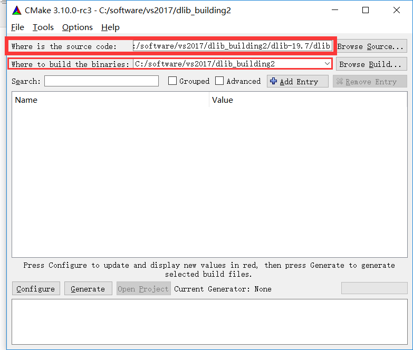This screenshot has width=413, height=350.
Task: Click the Value column header
Action: (x=308, y=100)
